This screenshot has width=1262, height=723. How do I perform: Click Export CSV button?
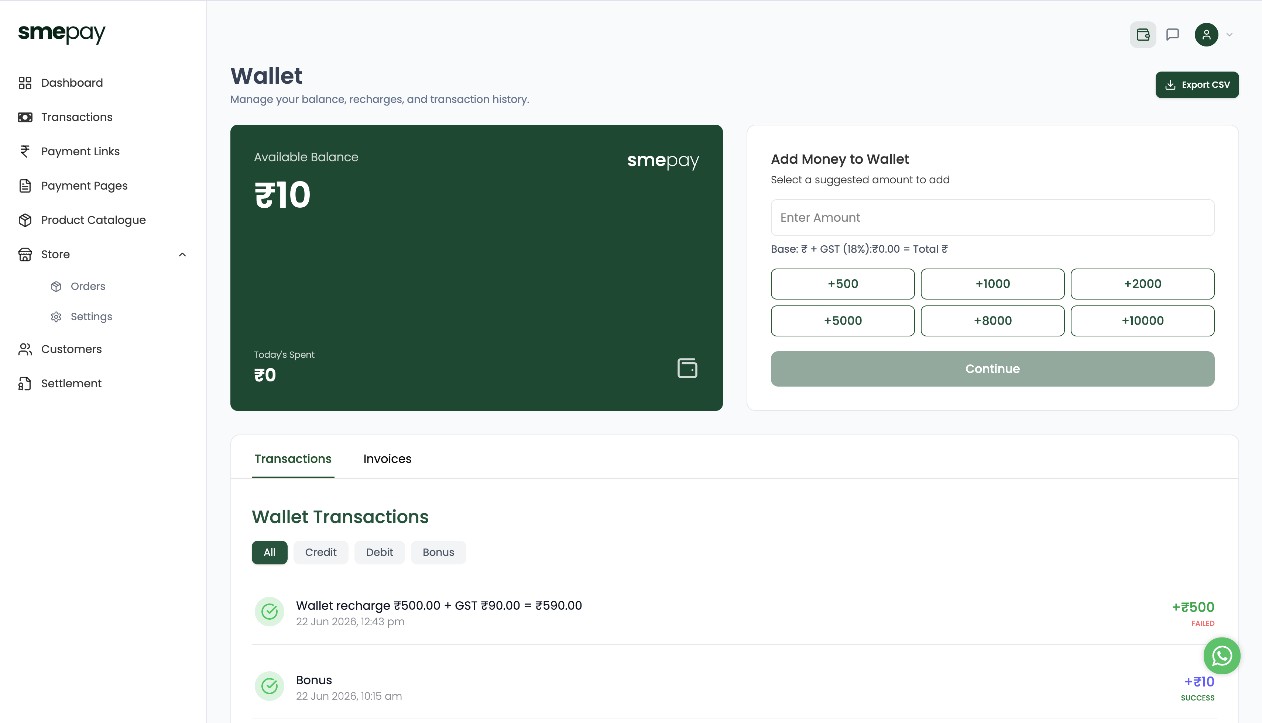(1197, 85)
